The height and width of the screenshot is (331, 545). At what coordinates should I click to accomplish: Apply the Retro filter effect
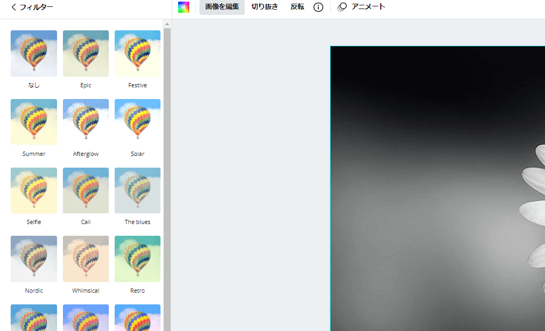[x=137, y=259]
